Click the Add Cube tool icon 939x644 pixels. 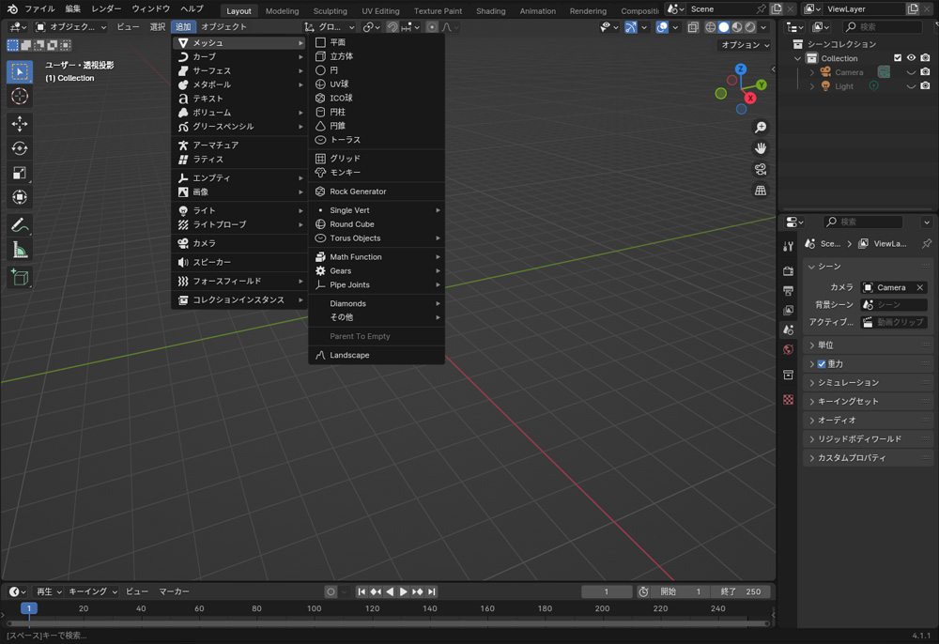tap(20, 277)
